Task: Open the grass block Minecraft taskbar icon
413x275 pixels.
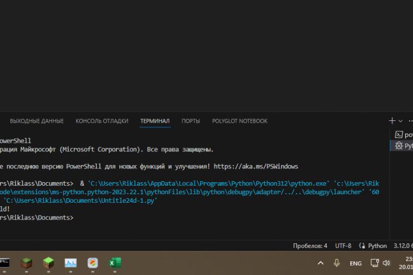Action: pos(48,263)
